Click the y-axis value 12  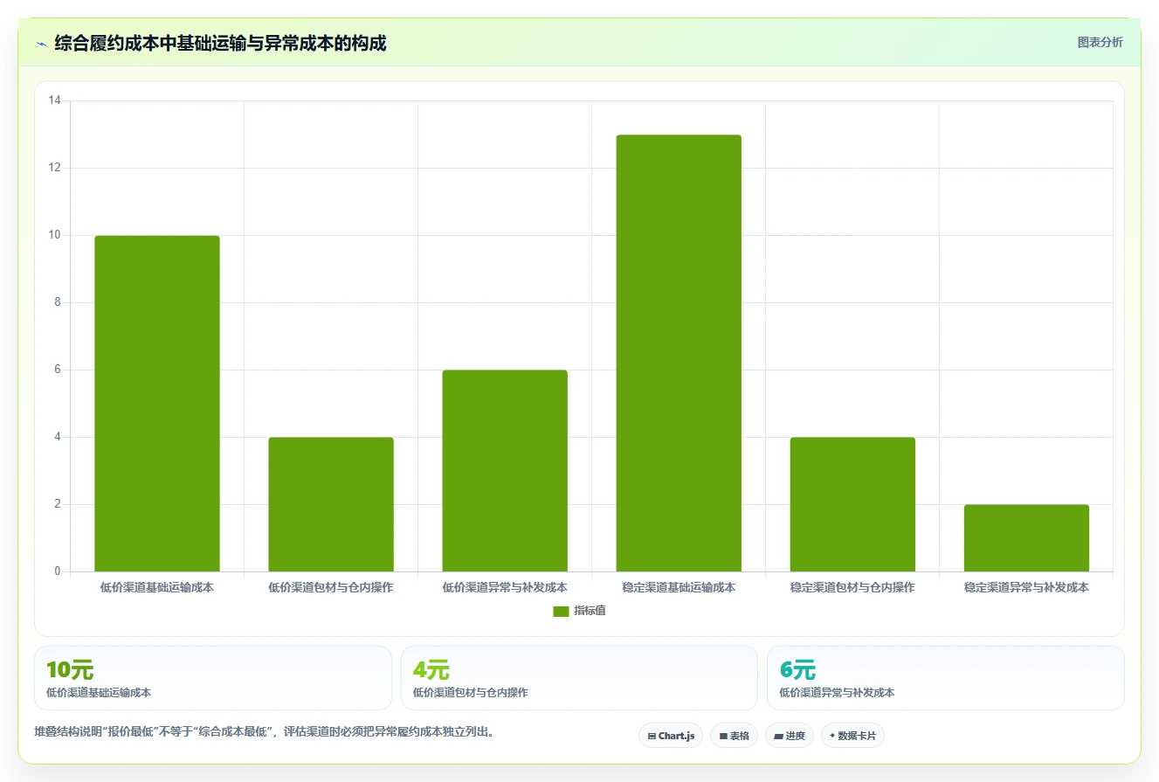pos(54,168)
